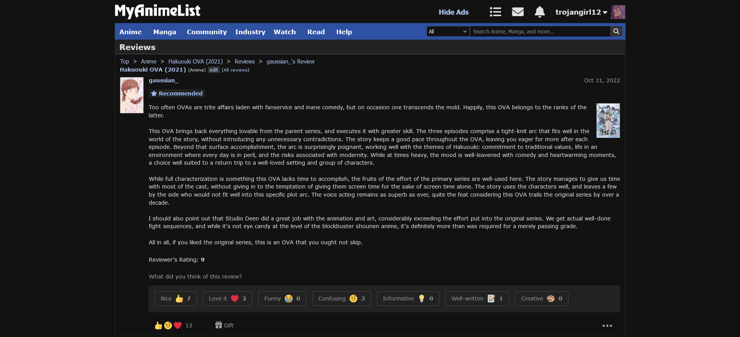This screenshot has width=740, height=337.
Task: Open Hakuouki OVA (2021) breadcrumb
Action: pos(195,62)
